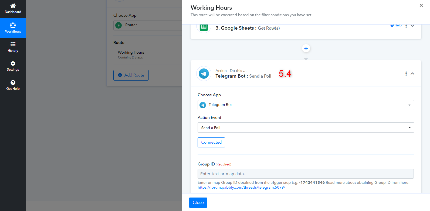Click the Telegram Bot : Send a Poll title

(243, 76)
